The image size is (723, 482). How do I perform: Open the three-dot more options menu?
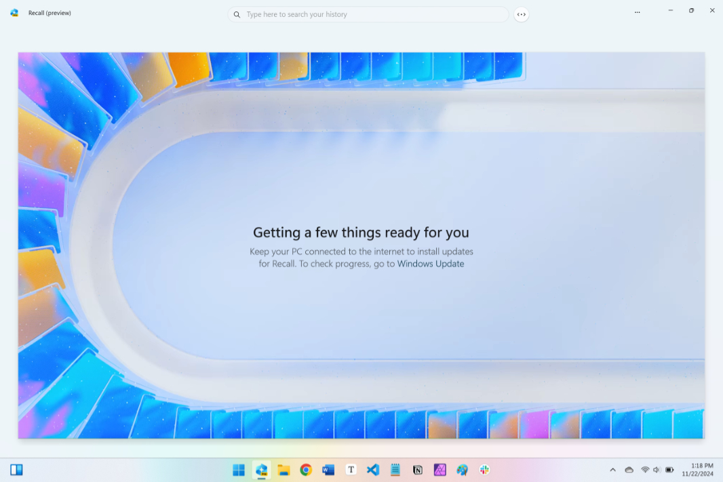(638, 12)
